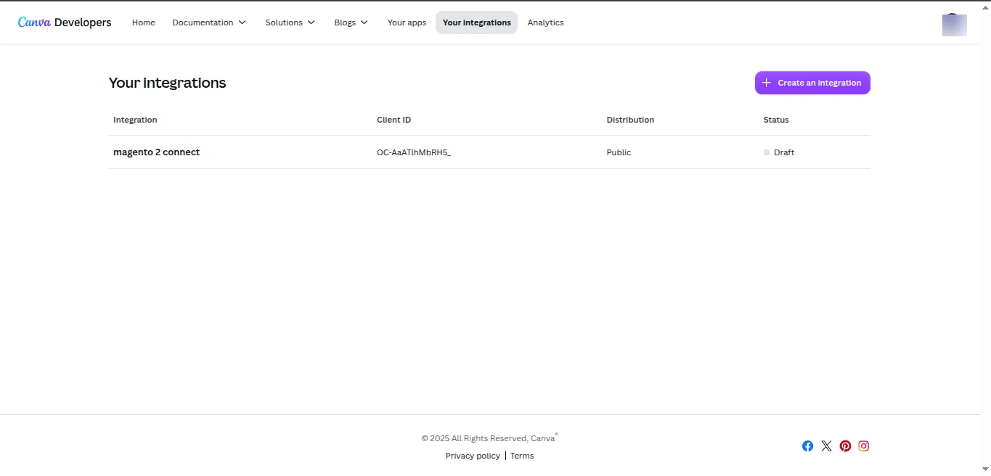Open the X (Twitter) social icon
The width and height of the screenshot is (991, 476).
826,446
